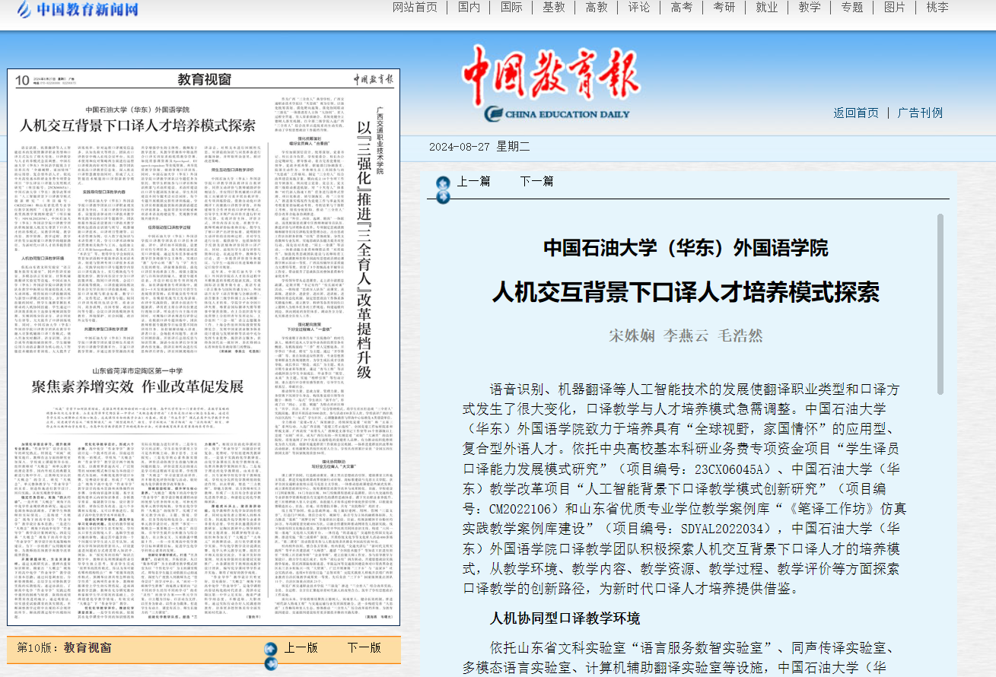Go to next article via 下一篇
Screen dimensions: 996x677
pyautogui.click(x=536, y=181)
